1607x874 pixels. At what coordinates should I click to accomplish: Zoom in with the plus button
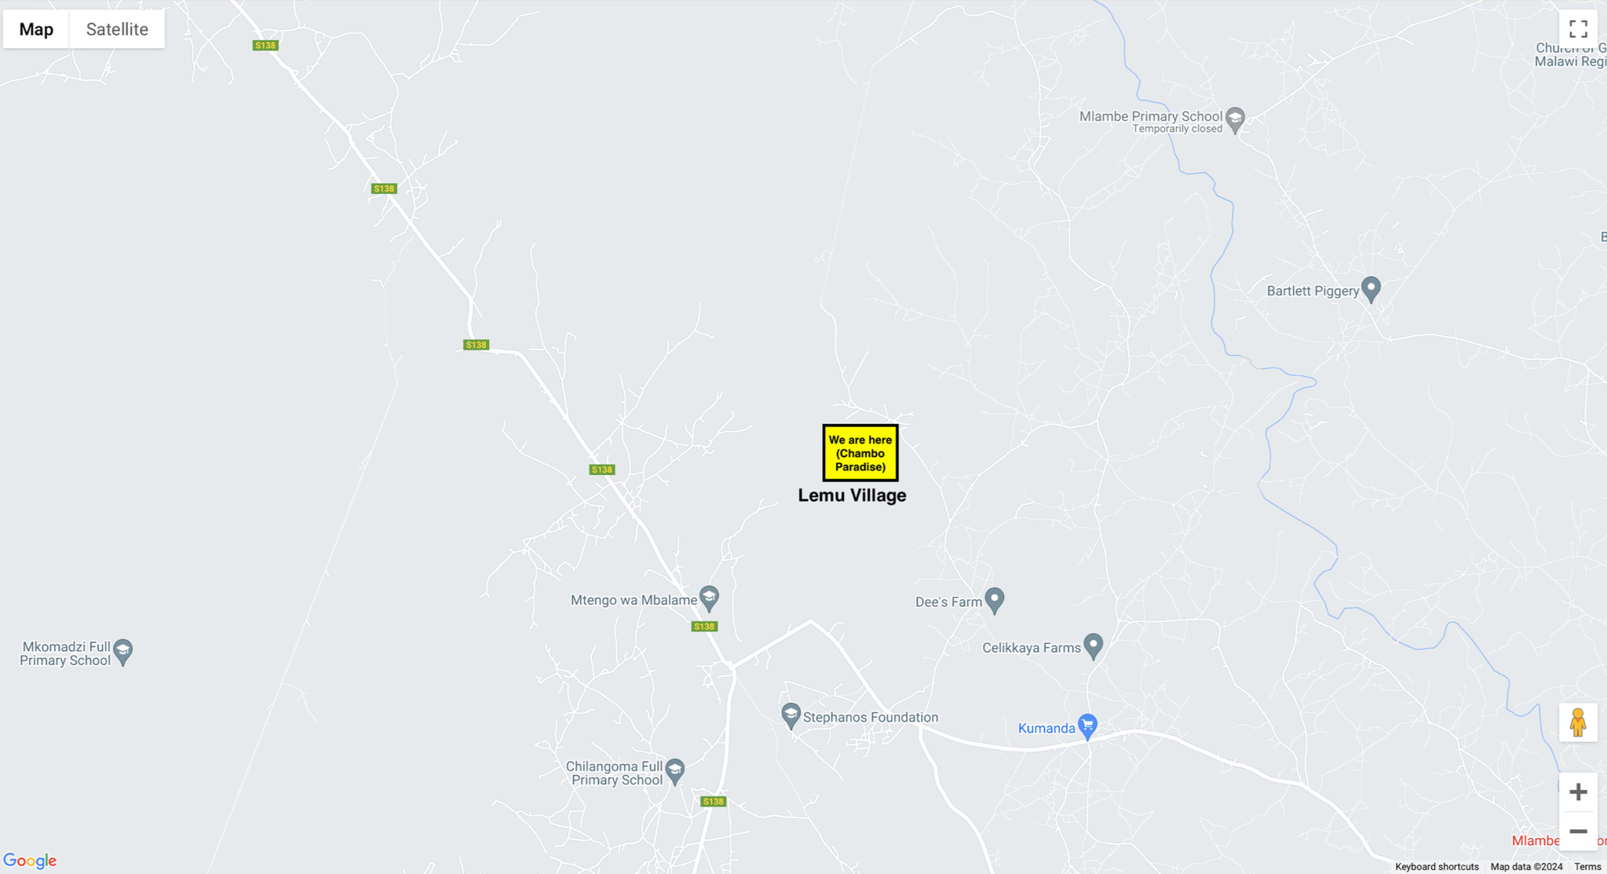(1578, 792)
